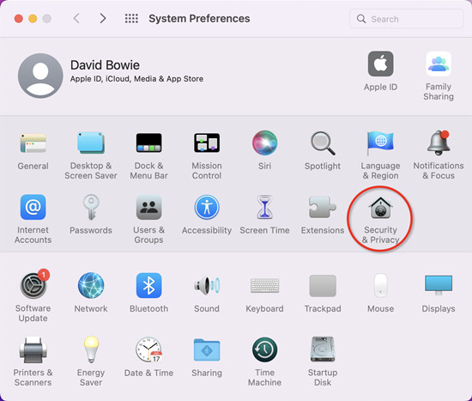The image size is (472, 401).
Task: Click the David Bowie account name
Action: tap(105, 65)
